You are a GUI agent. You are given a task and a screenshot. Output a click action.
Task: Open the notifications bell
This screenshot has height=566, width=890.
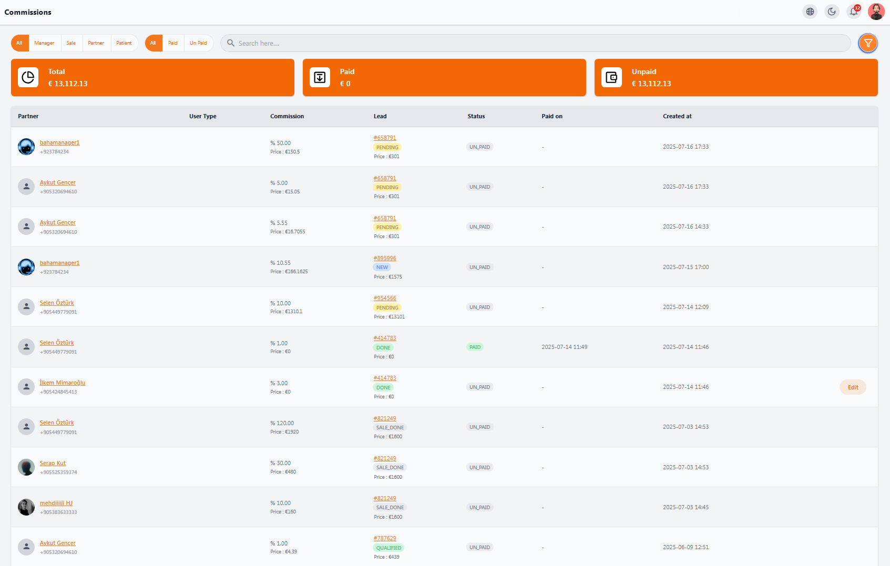pos(854,12)
